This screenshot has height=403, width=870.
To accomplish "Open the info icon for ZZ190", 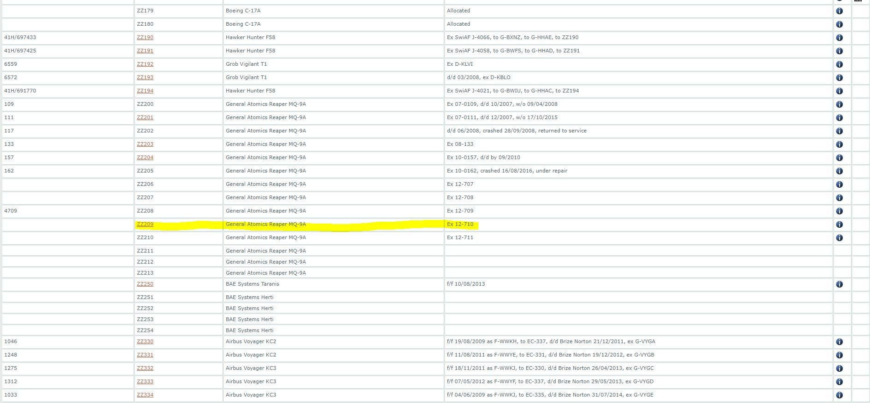I will pos(839,38).
